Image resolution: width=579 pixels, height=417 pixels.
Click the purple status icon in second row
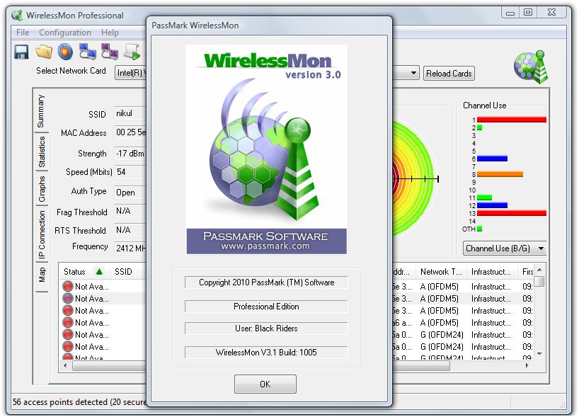[x=68, y=298]
